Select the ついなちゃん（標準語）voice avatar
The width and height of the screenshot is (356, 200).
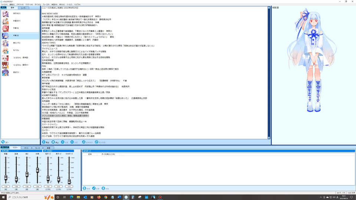pyautogui.click(x=6, y=58)
